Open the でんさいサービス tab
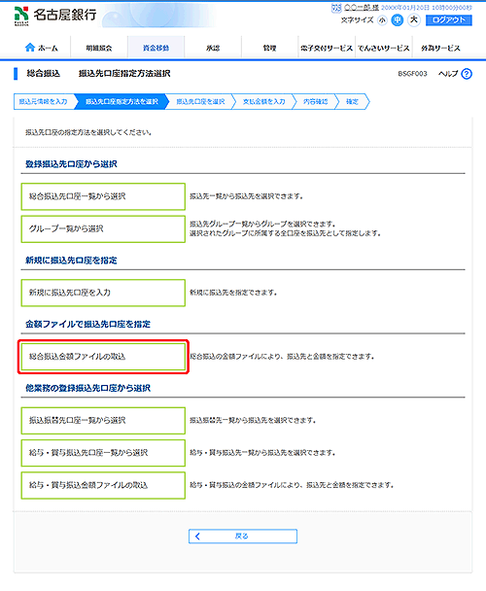486x591 pixels. pyautogui.click(x=383, y=48)
